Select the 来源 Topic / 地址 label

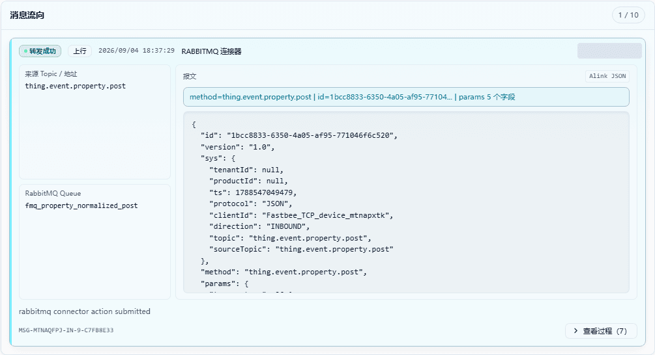(x=51, y=73)
